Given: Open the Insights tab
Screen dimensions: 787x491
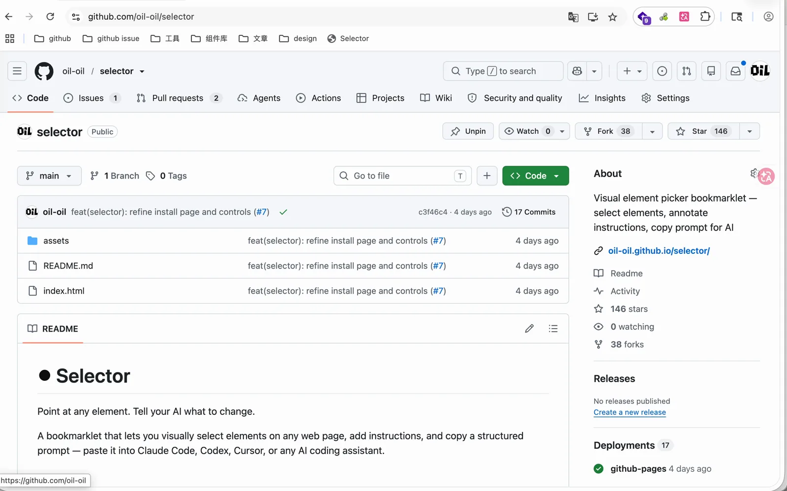Looking at the screenshot, I should [x=602, y=98].
